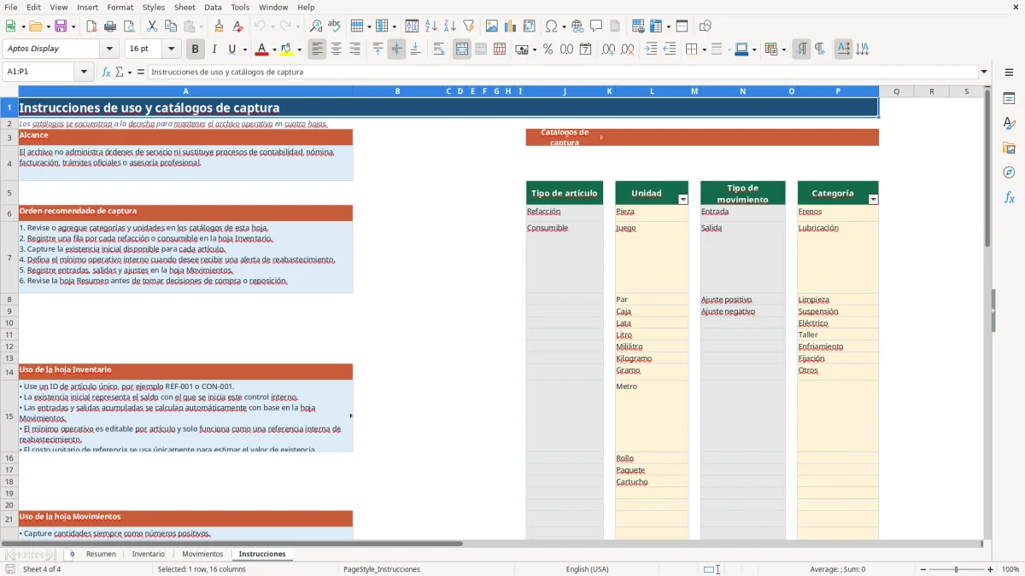Open the Sheet menu
1025x576 pixels.
(x=184, y=7)
